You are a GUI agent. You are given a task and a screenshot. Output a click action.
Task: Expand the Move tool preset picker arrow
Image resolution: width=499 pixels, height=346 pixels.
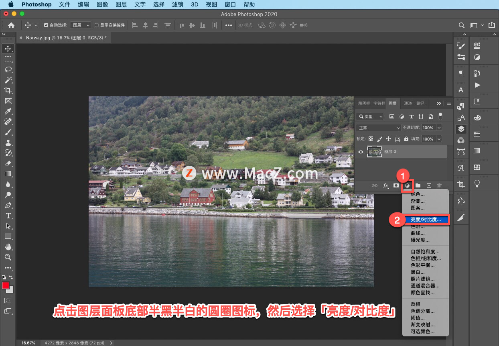(x=36, y=25)
